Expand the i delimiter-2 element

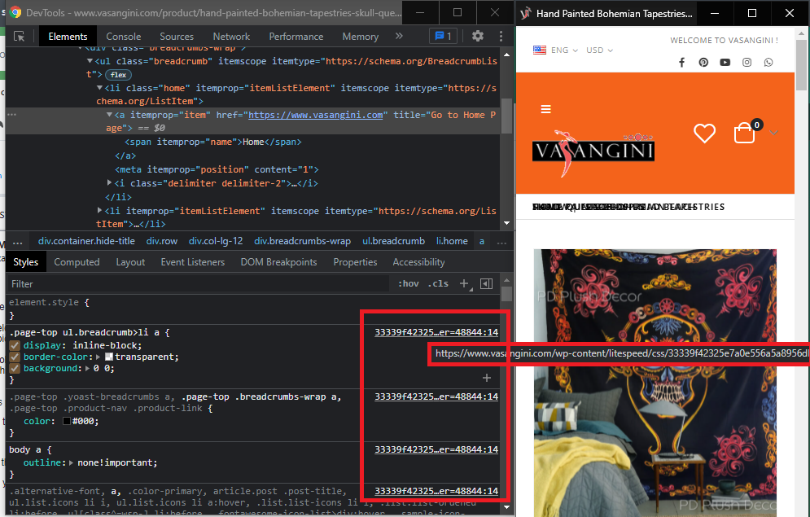point(110,183)
